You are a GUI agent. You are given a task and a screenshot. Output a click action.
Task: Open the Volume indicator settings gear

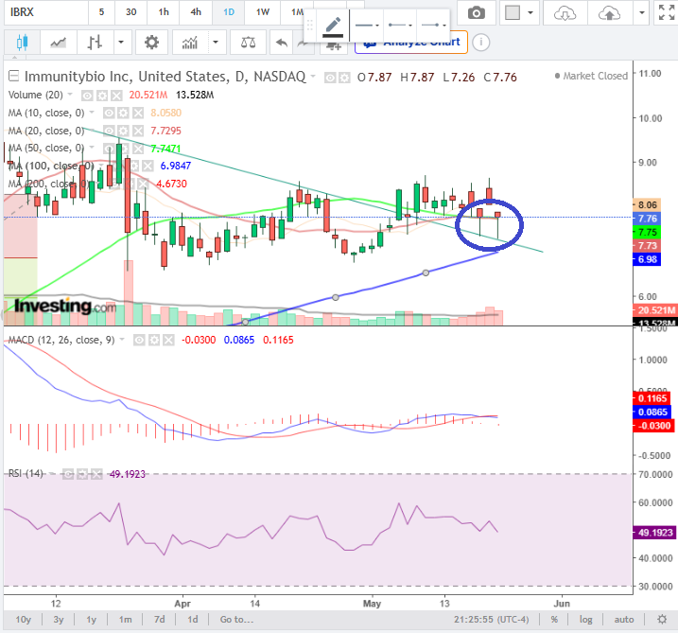[102, 96]
